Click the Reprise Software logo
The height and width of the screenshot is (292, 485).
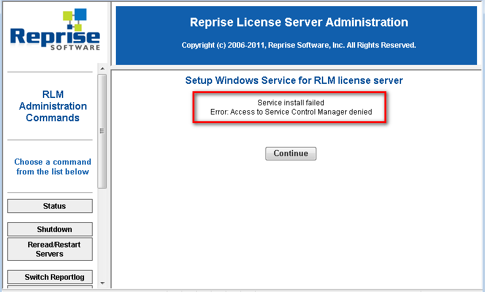(x=55, y=29)
